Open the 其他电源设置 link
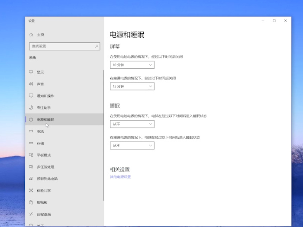Viewport: 303px width, 227px height. pyautogui.click(x=120, y=177)
